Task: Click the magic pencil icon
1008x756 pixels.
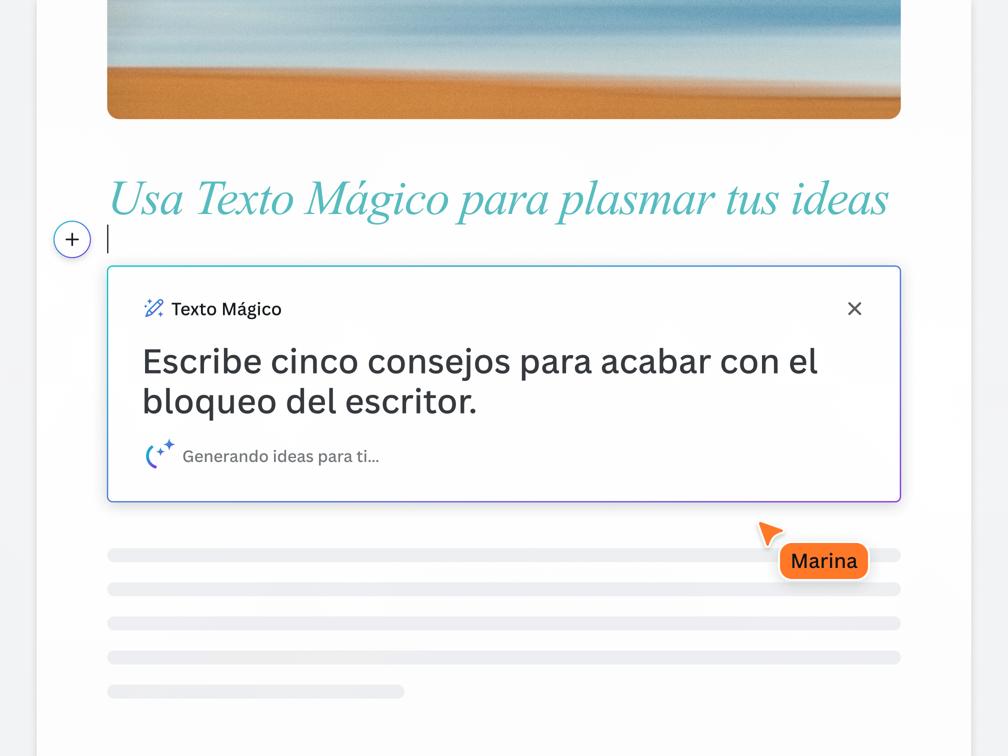Action: [x=153, y=308]
